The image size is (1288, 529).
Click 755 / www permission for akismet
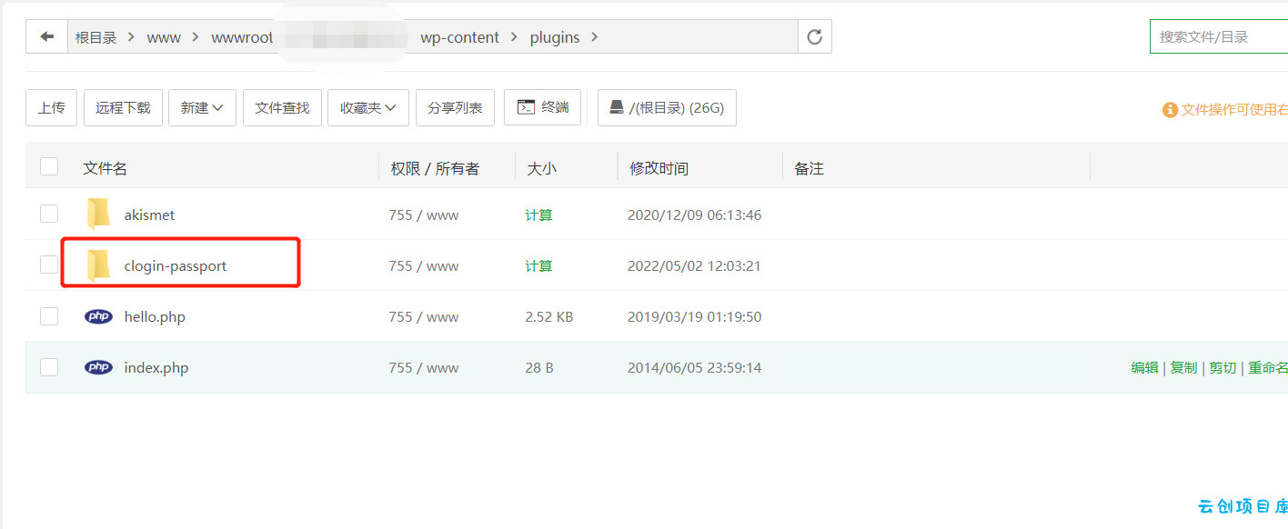pos(424,215)
